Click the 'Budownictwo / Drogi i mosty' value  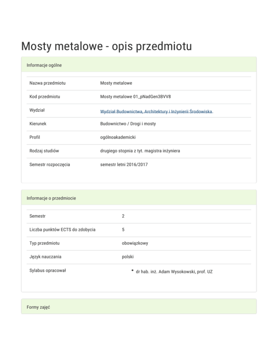point(128,124)
